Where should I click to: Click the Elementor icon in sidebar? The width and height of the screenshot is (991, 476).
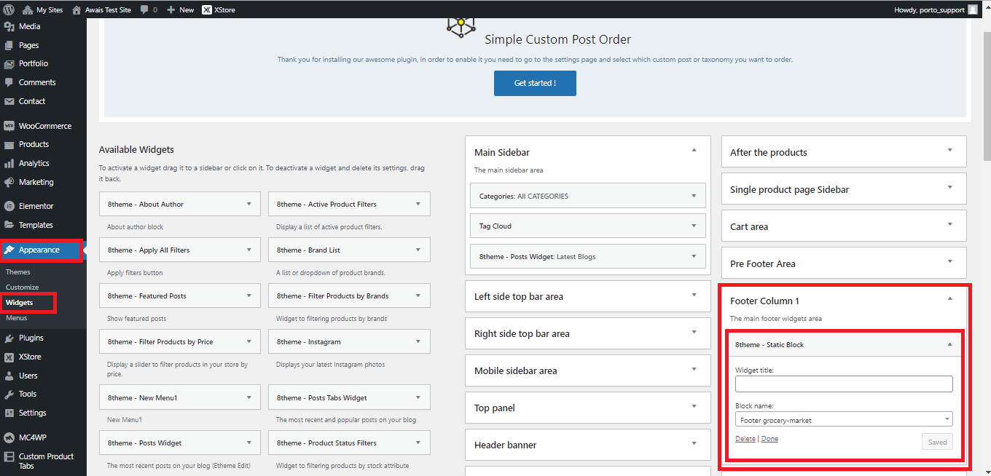[9, 206]
